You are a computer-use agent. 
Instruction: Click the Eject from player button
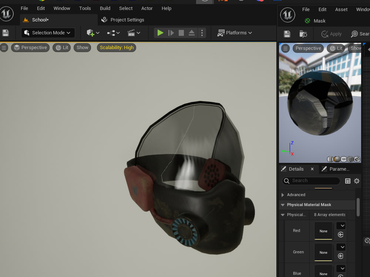[192, 33]
